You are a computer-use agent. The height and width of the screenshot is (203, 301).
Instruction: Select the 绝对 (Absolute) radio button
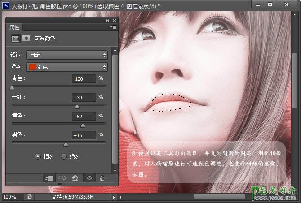64,156
